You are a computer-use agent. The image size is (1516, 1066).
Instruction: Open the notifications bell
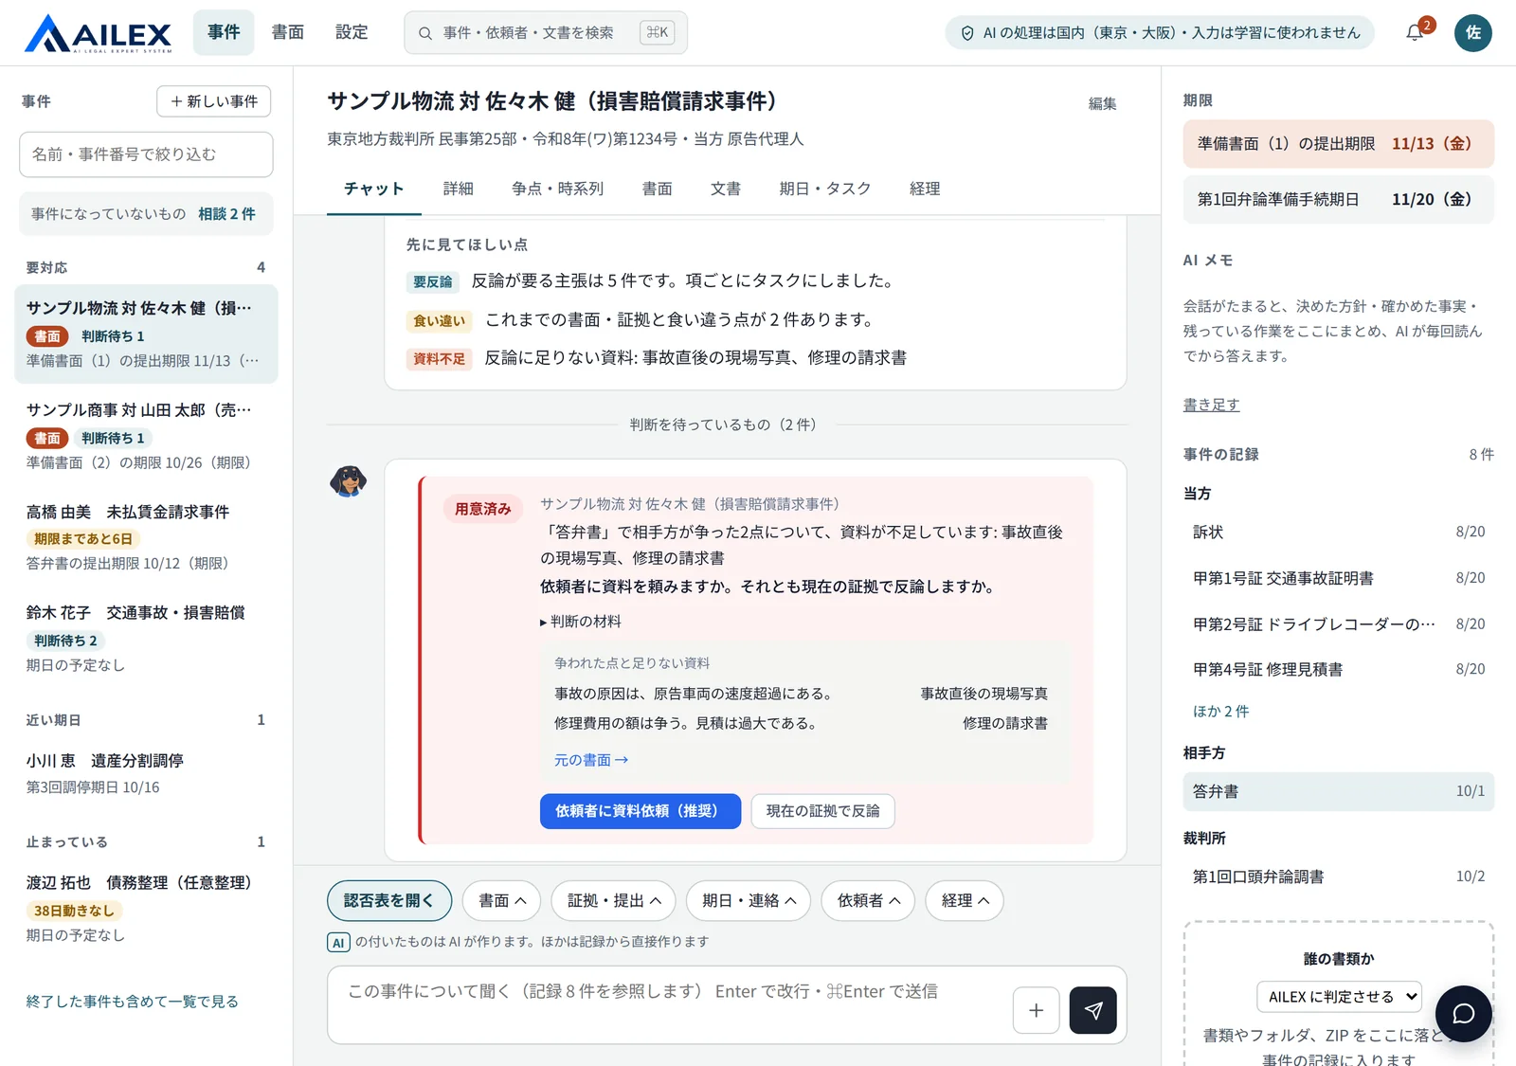(1415, 33)
